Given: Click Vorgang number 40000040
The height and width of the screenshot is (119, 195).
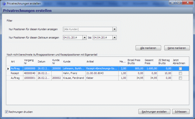Looking at the screenshot, I should [30, 73].
